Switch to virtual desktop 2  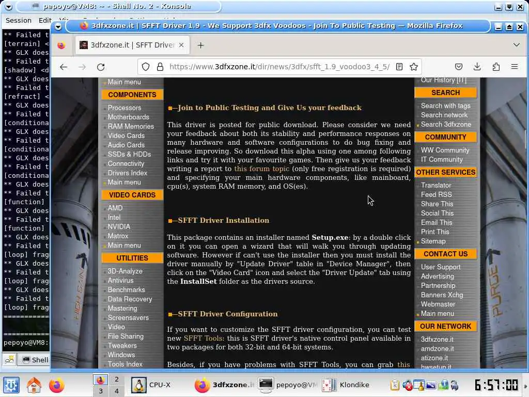click(116, 379)
